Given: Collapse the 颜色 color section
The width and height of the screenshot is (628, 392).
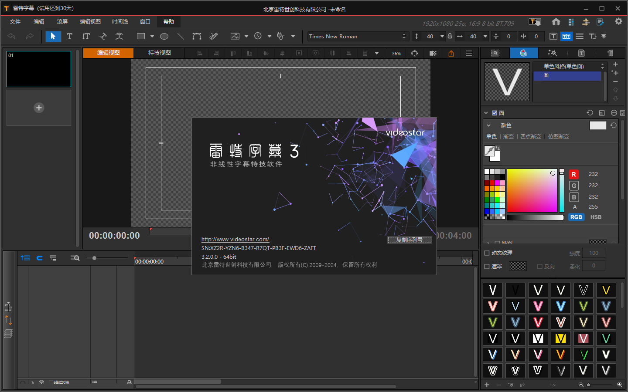Looking at the screenshot, I should point(488,125).
